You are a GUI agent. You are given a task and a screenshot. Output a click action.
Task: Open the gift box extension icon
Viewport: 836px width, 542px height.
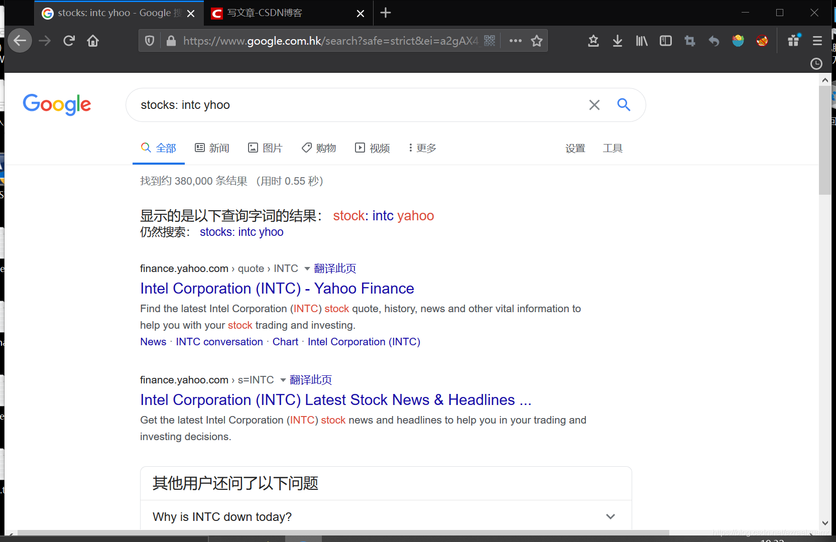point(794,40)
